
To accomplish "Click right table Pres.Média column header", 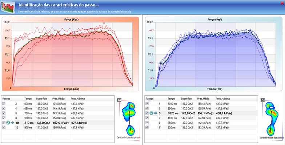I will pos(204,98).
